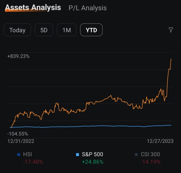Click the 12/31/2022 start date label
The image size is (181, 173).
coord(21,141)
